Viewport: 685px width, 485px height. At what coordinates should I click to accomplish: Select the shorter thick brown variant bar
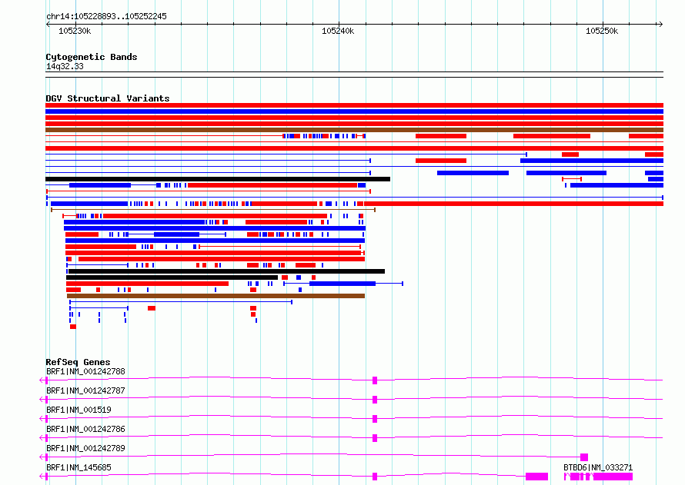(x=216, y=296)
